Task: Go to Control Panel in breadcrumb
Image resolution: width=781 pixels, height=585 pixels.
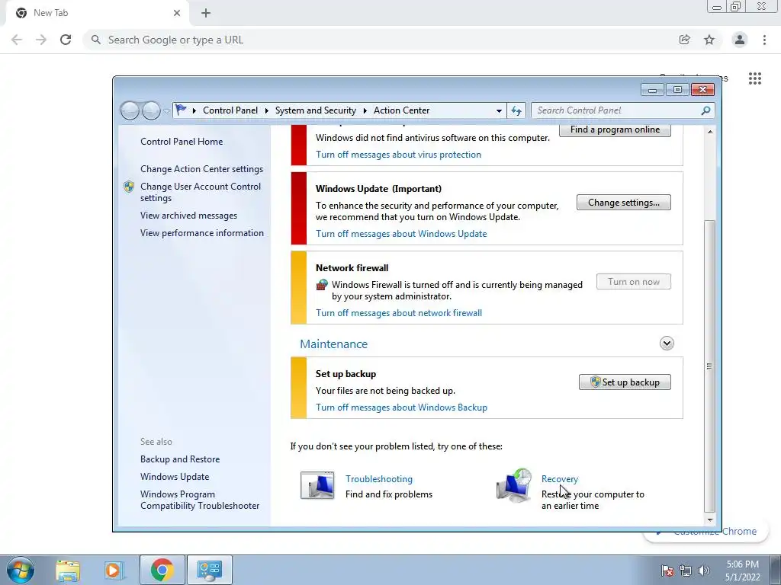Action: pos(230,110)
